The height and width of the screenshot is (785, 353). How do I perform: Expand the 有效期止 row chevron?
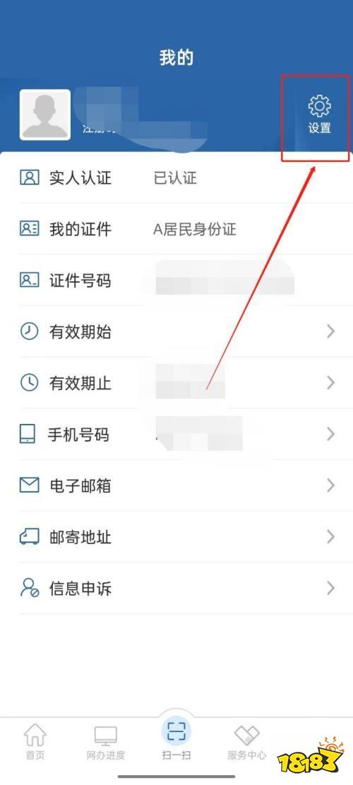(330, 382)
